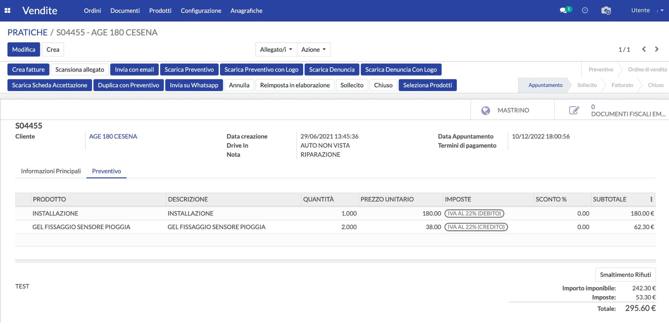This screenshot has width=669, height=324.
Task: Open the Documenti menu
Action: [x=125, y=10]
